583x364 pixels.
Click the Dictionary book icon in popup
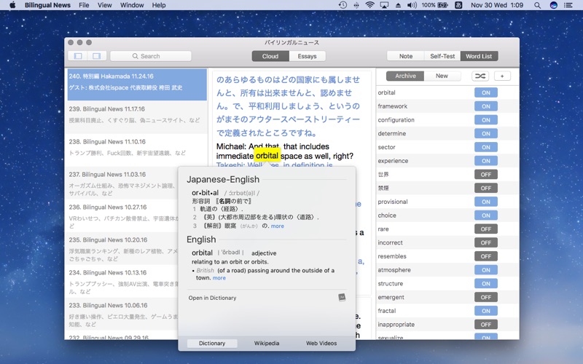(342, 297)
